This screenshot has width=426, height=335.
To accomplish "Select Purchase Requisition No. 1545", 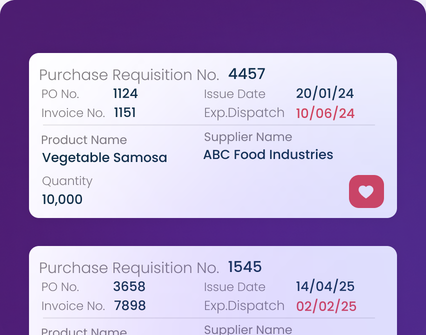I will (245, 267).
